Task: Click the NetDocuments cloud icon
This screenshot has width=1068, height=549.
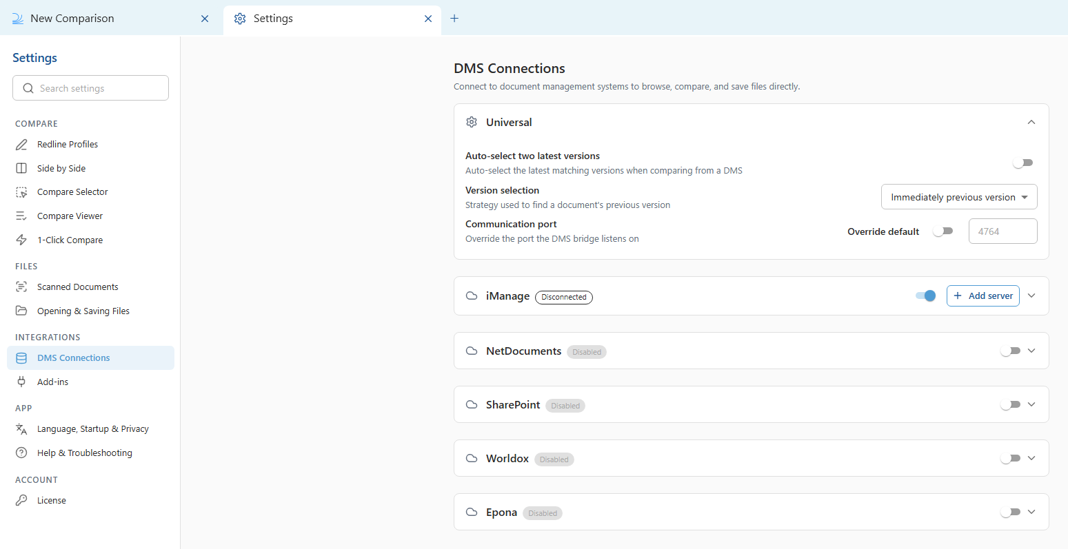Action: pyautogui.click(x=472, y=351)
